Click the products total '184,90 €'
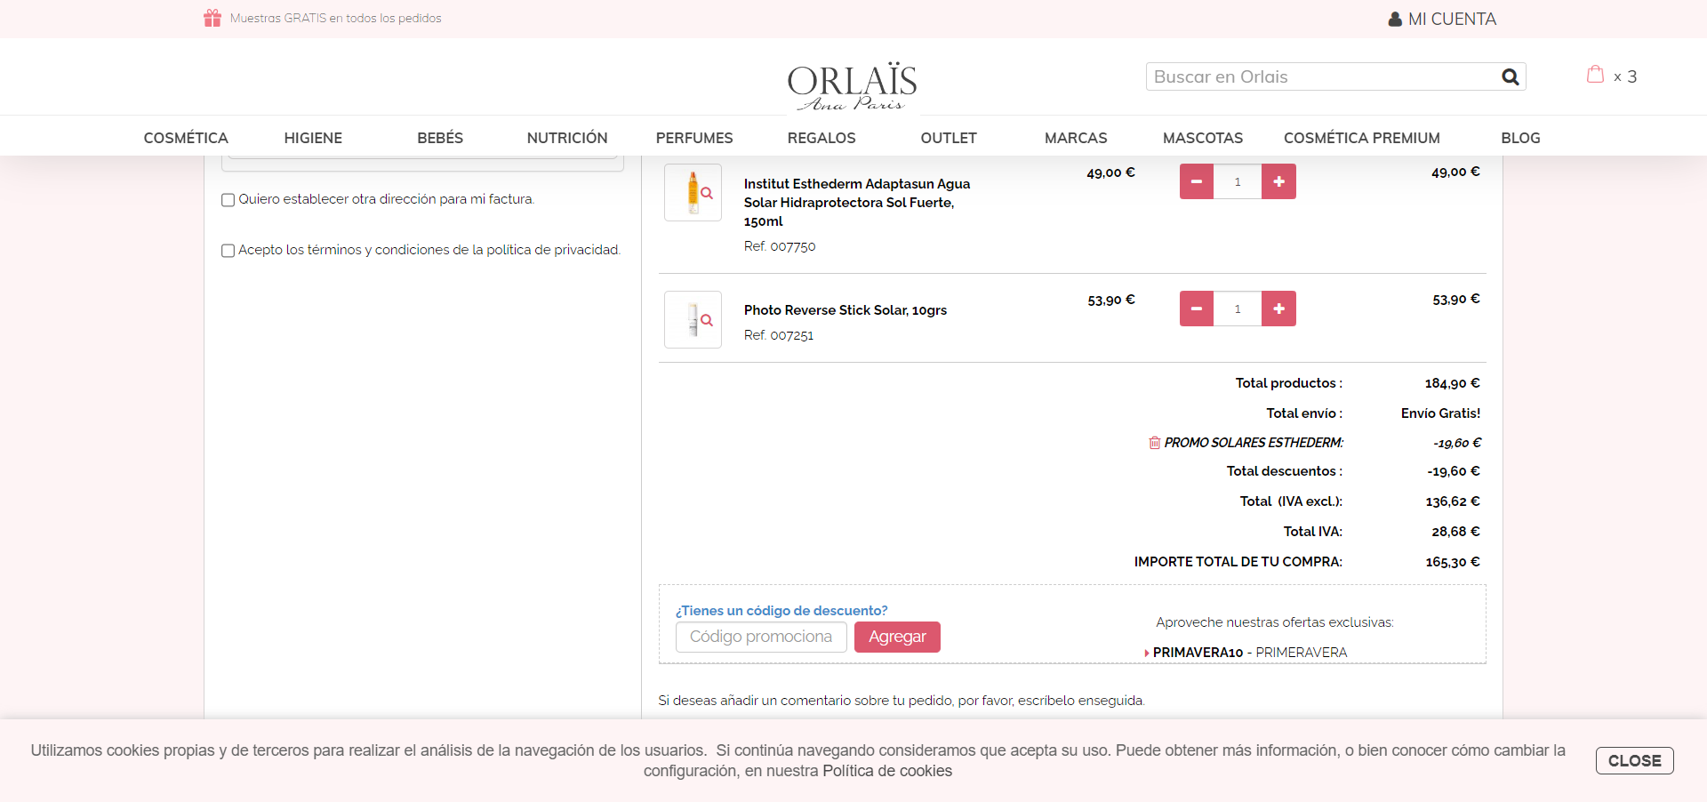The image size is (1707, 802). pyautogui.click(x=1453, y=383)
